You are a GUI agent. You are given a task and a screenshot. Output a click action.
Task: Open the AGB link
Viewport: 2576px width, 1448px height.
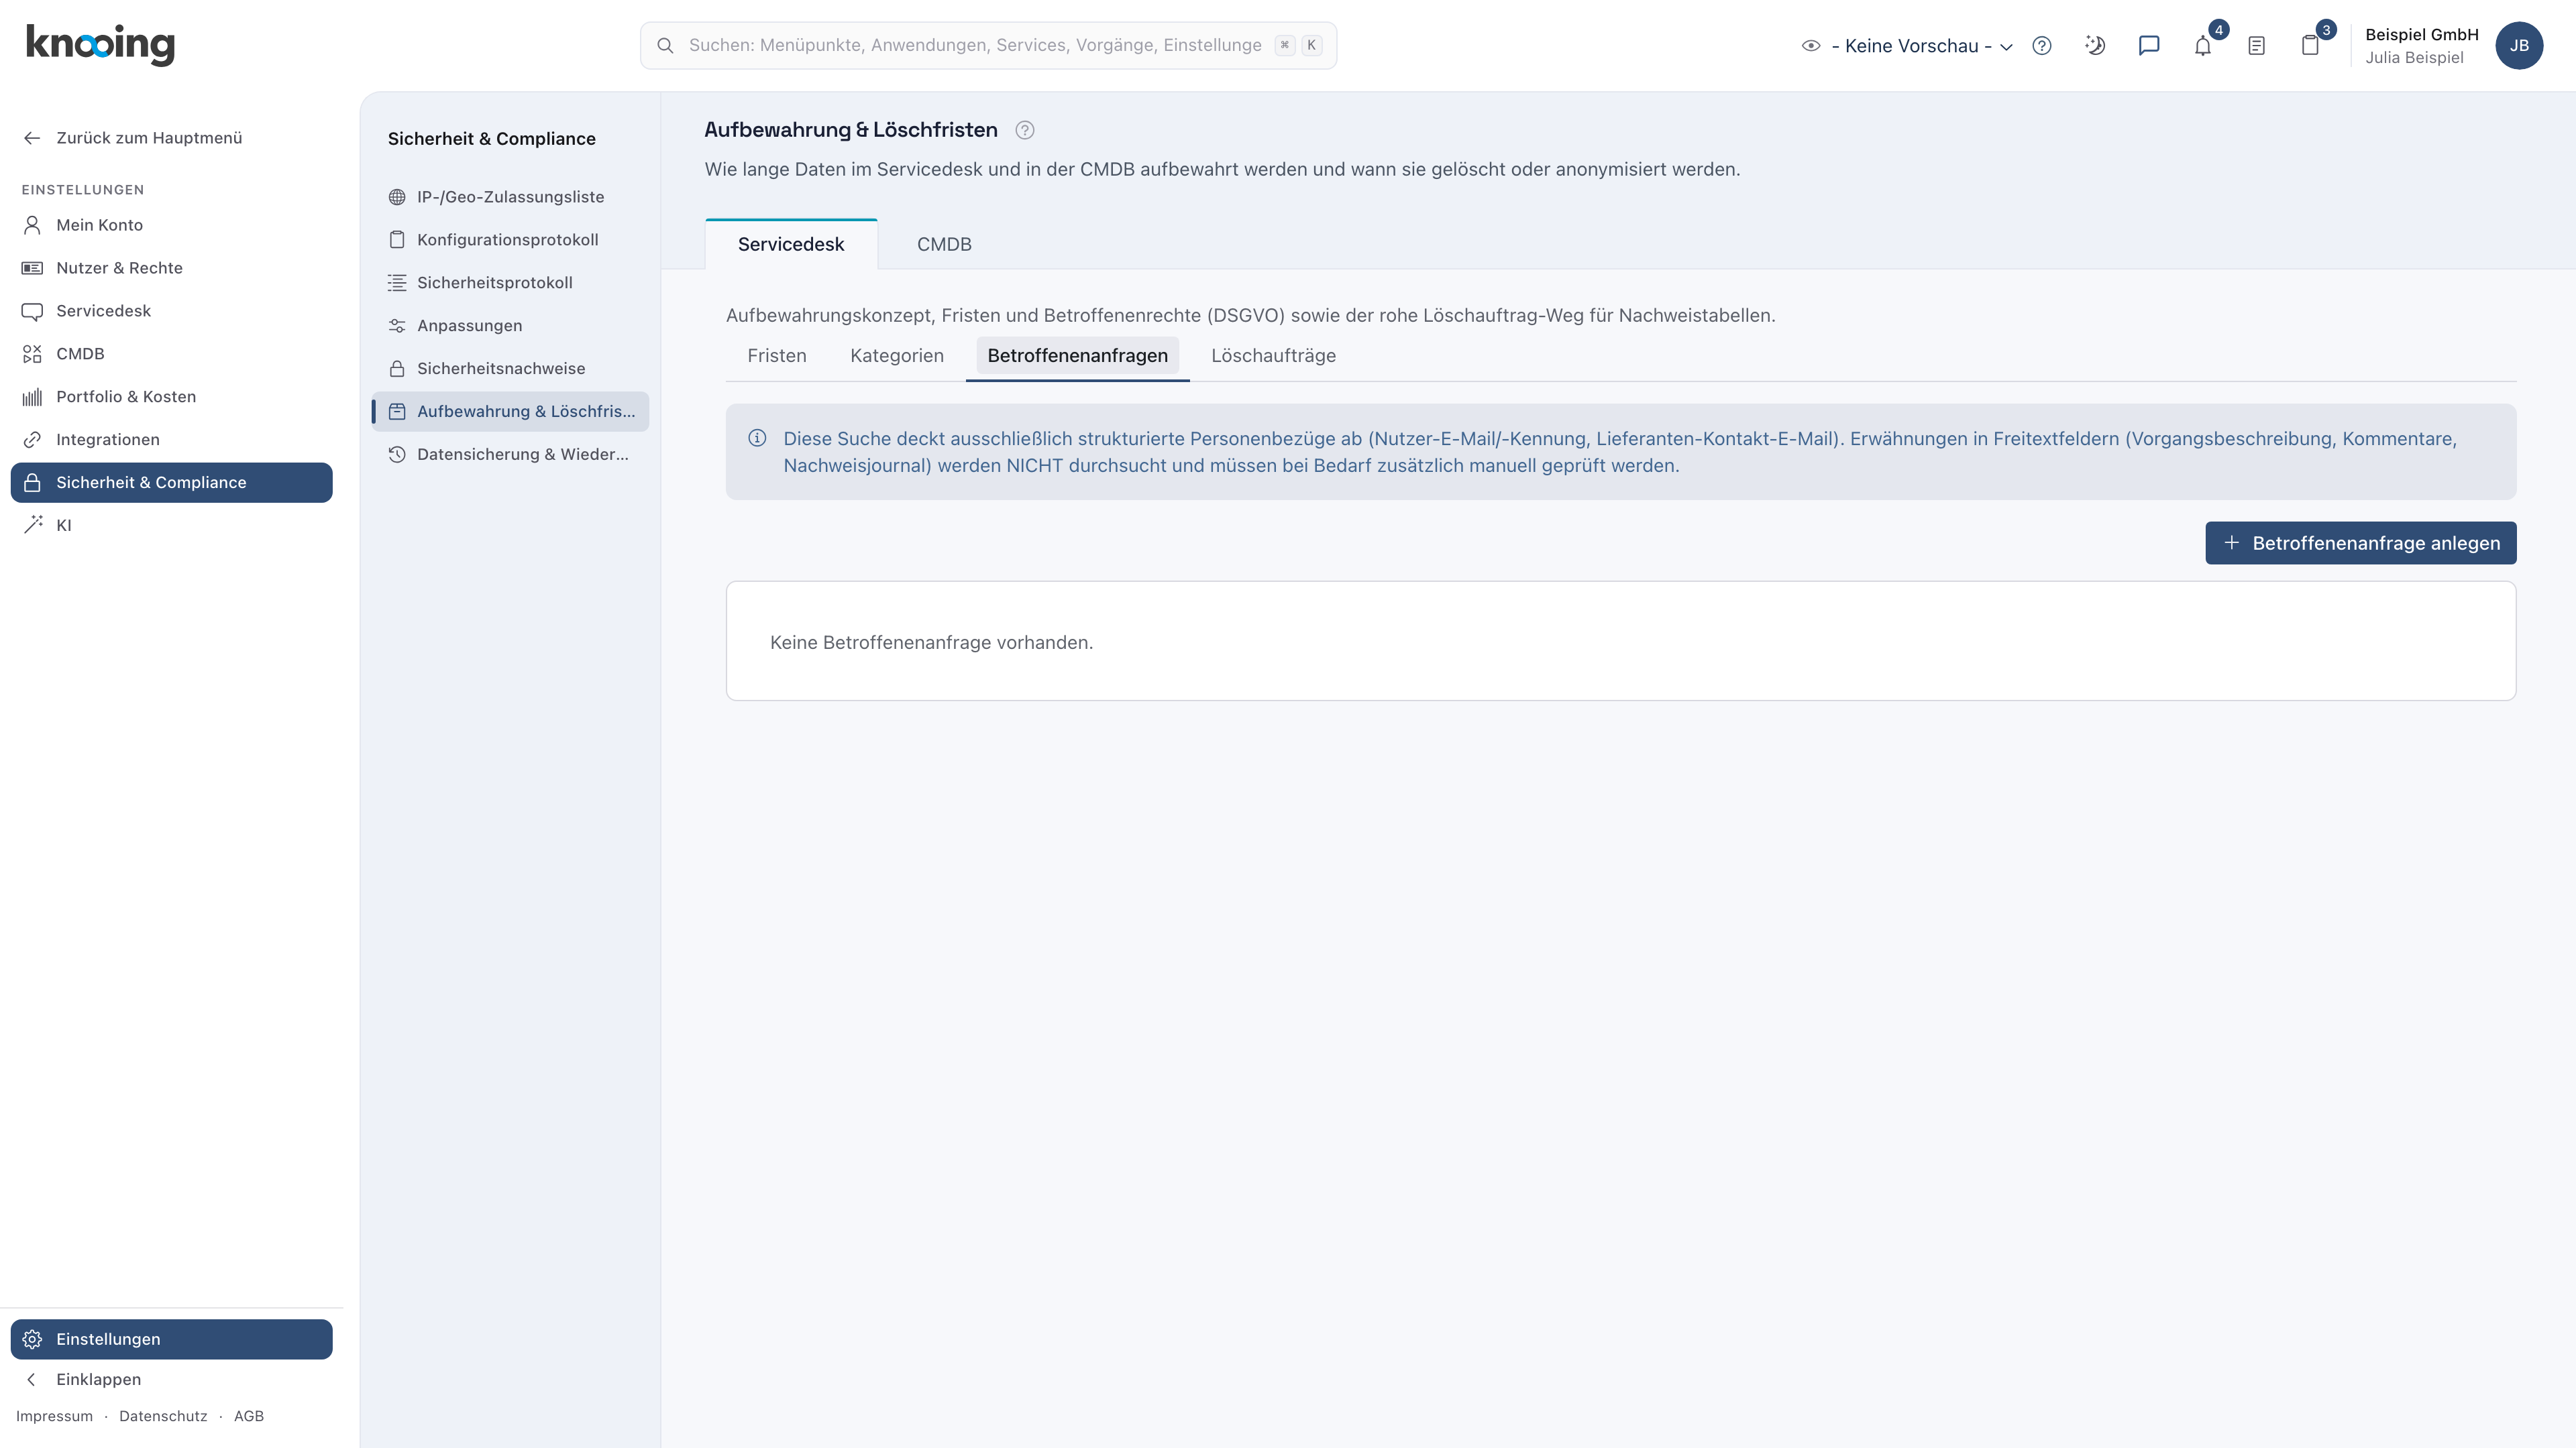pyautogui.click(x=249, y=1416)
